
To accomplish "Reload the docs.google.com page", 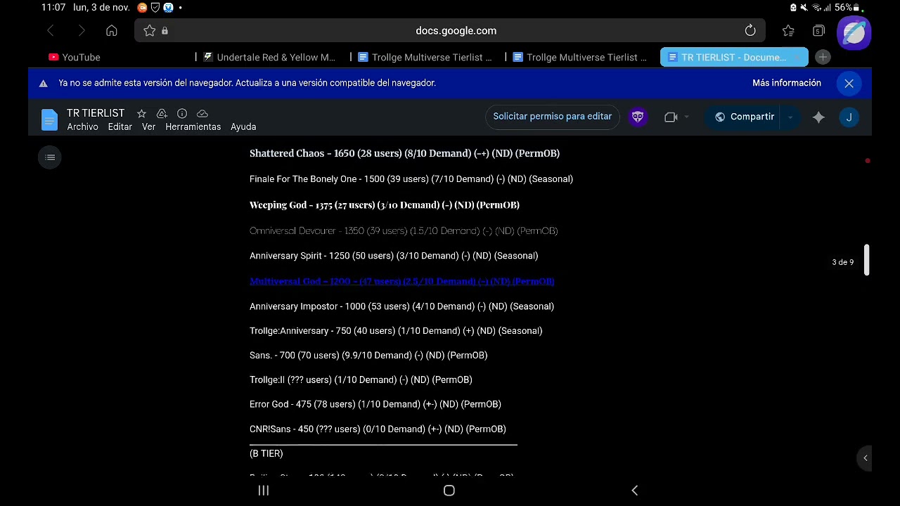I will (x=750, y=31).
